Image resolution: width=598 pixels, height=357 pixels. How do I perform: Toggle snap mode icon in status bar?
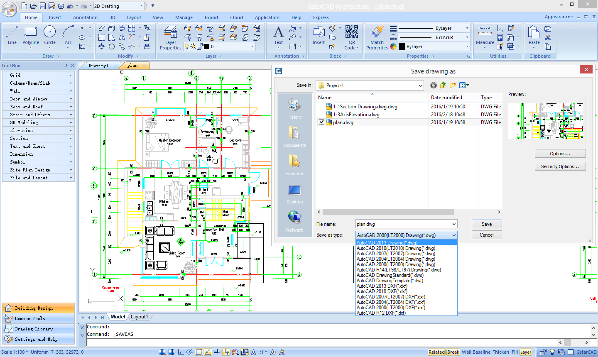point(162,352)
